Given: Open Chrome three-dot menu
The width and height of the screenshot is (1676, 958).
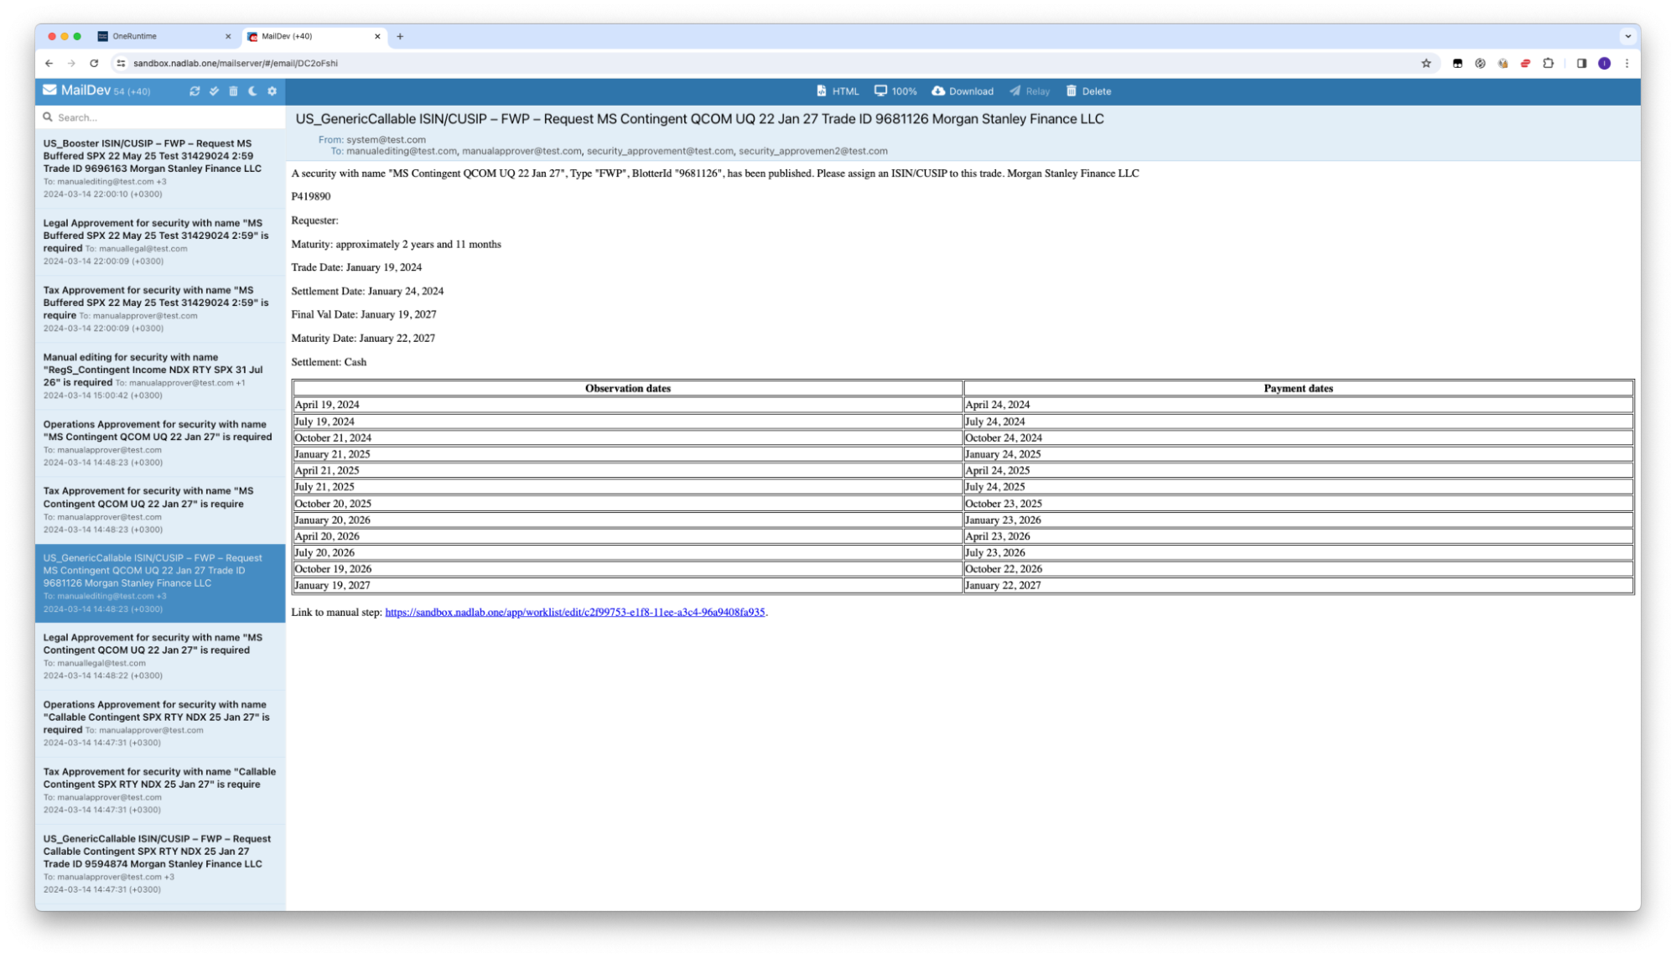Looking at the screenshot, I should (1627, 64).
